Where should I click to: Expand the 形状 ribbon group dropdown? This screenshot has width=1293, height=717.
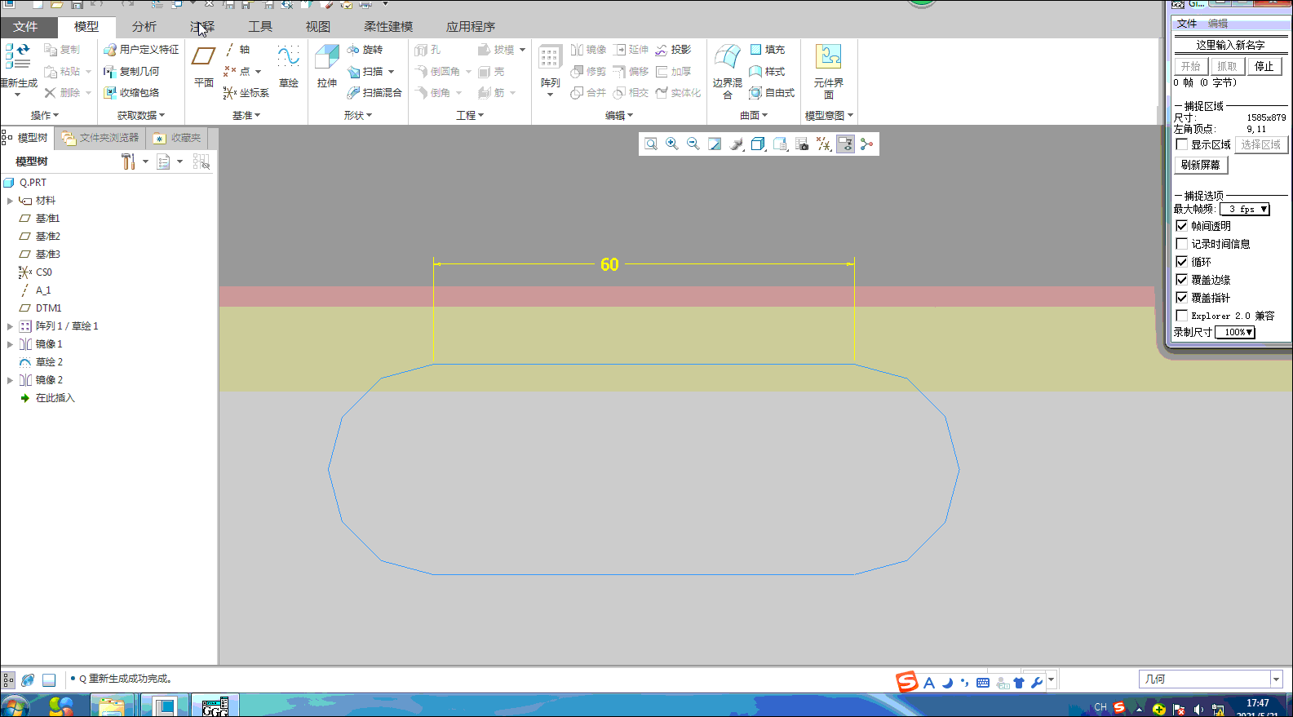pos(358,116)
